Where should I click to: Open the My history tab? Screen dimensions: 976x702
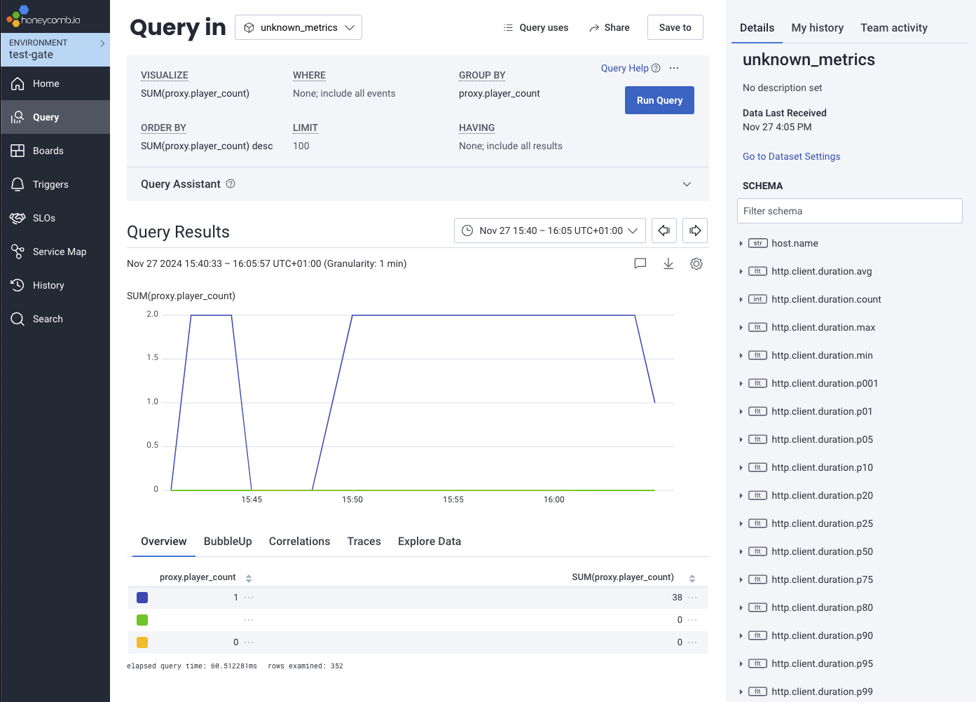pyautogui.click(x=817, y=28)
